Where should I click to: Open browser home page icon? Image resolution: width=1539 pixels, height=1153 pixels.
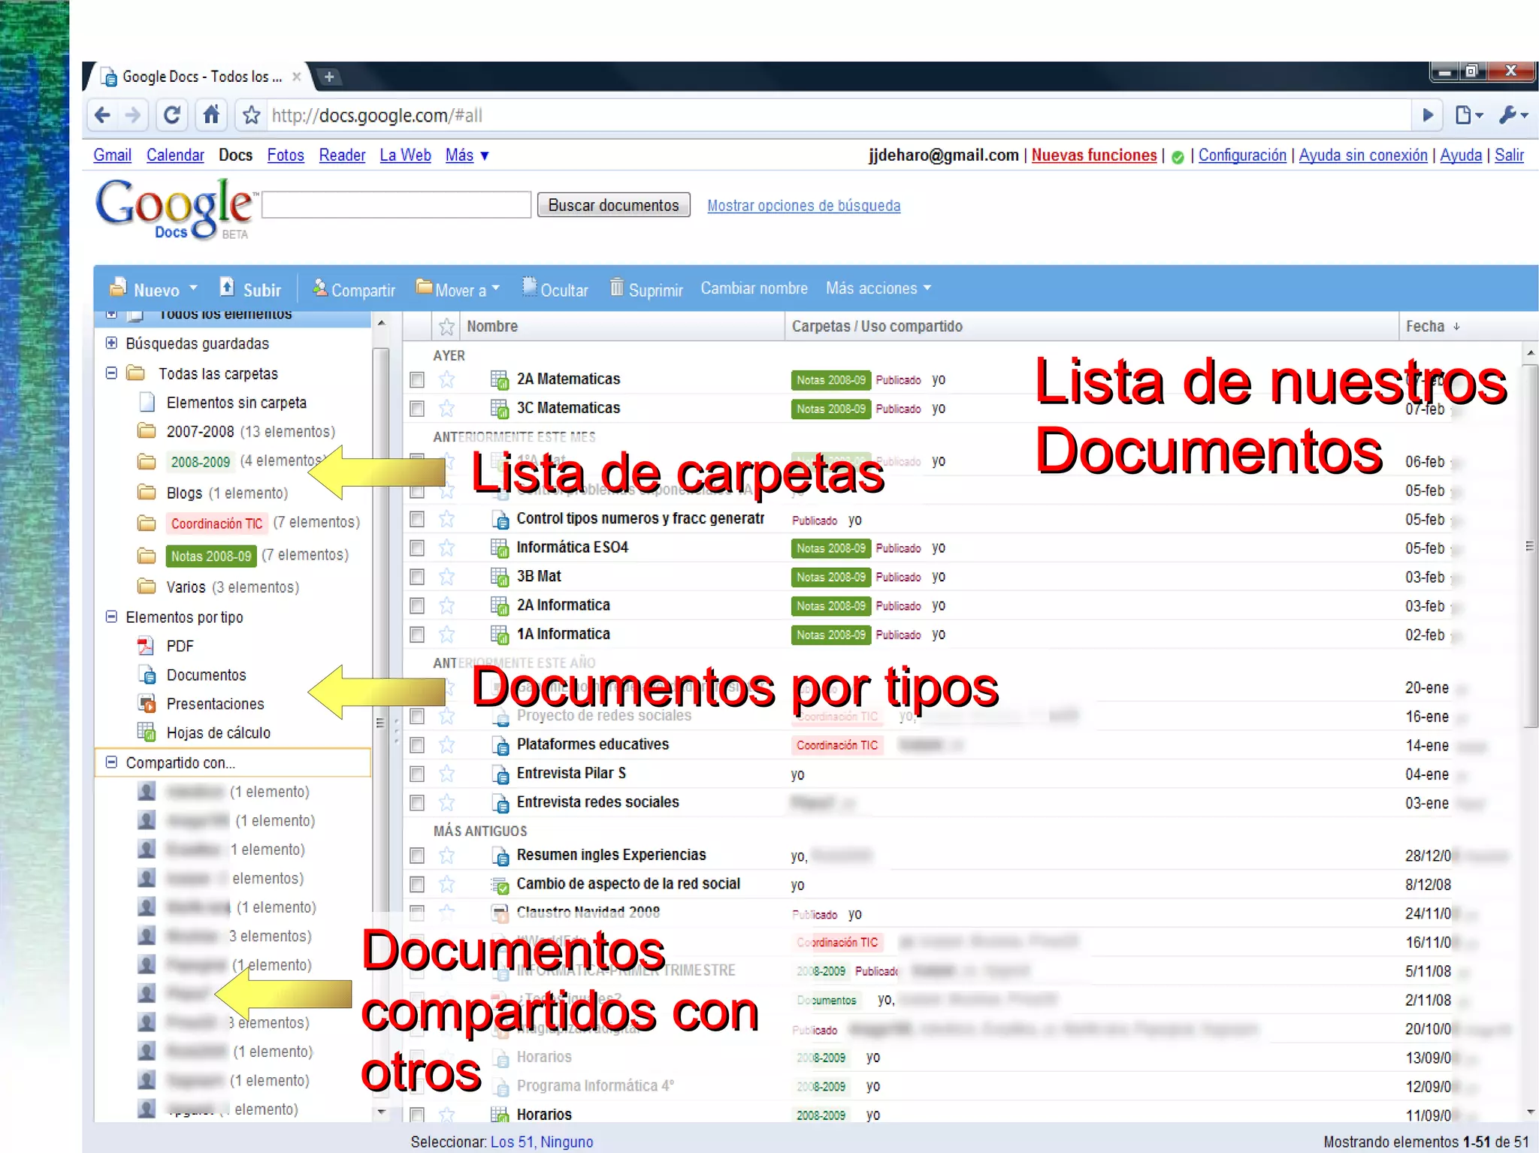(212, 114)
